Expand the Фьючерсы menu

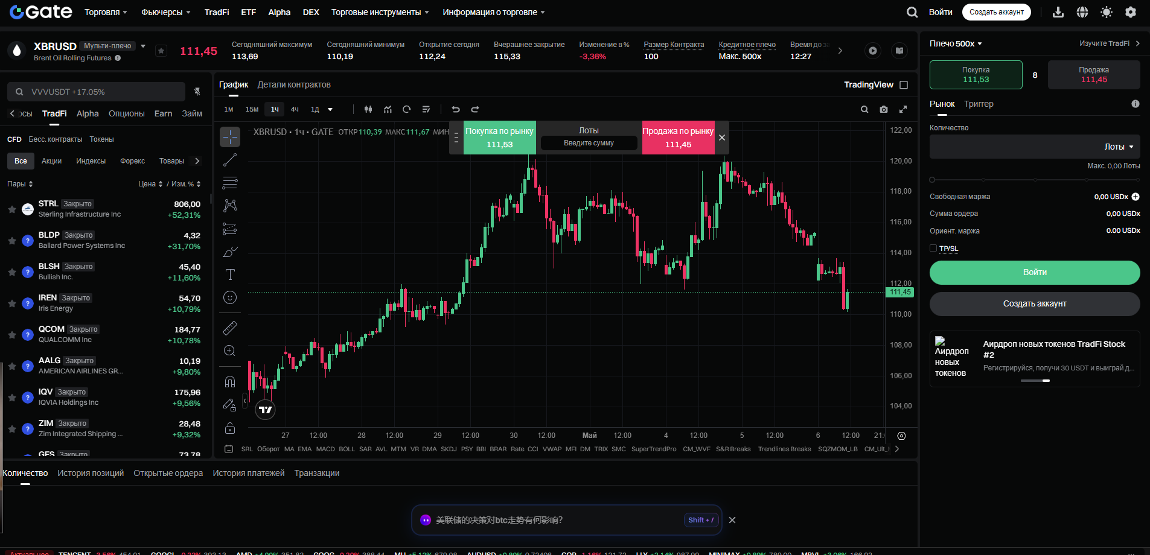point(166,12)
